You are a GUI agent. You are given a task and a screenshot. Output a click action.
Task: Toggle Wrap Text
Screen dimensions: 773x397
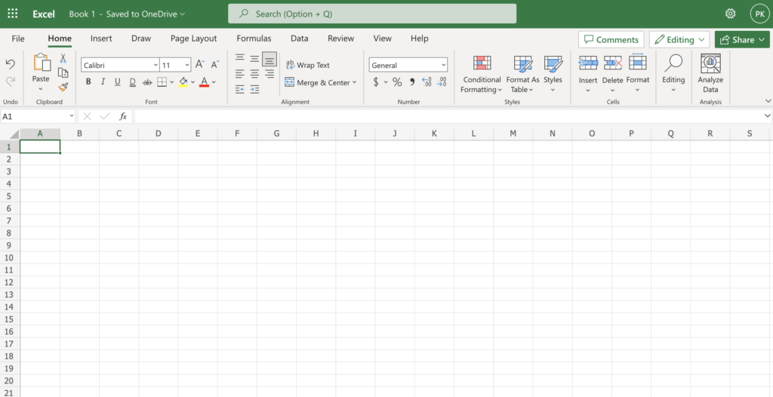pyautogui.click(x=308, y=65)
